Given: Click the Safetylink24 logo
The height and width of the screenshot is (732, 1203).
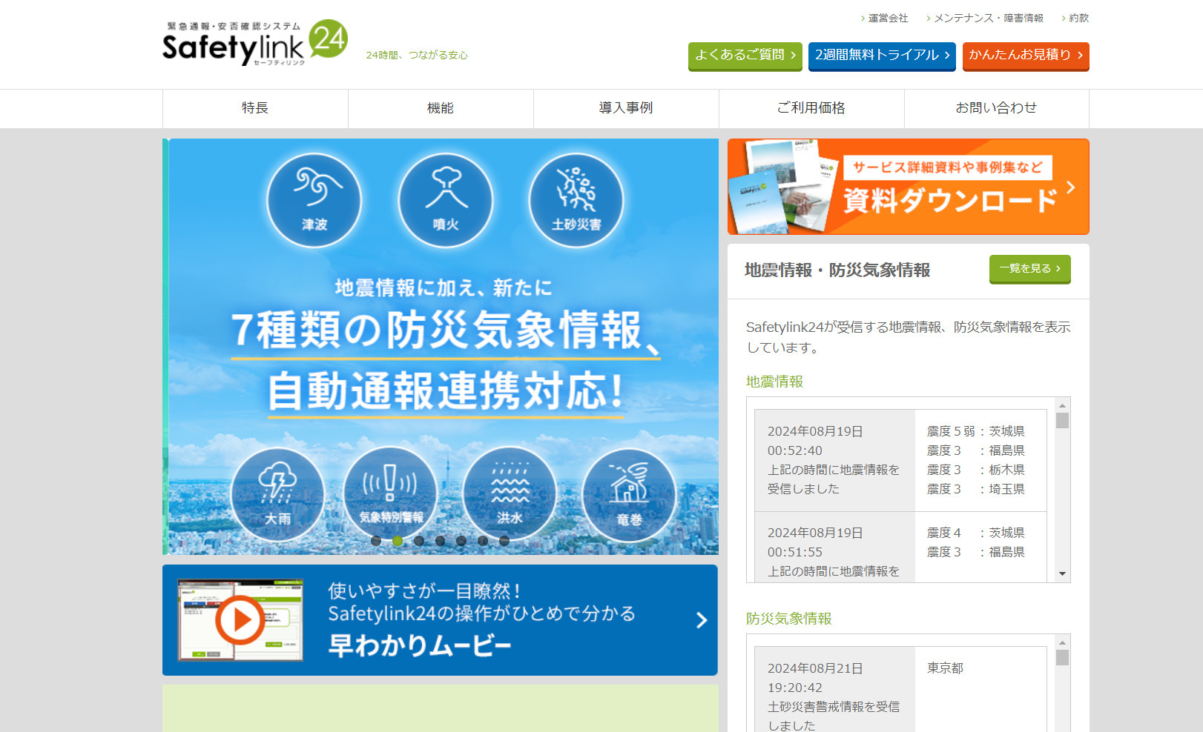Looking at the screenshot, I should coord(254,43).
